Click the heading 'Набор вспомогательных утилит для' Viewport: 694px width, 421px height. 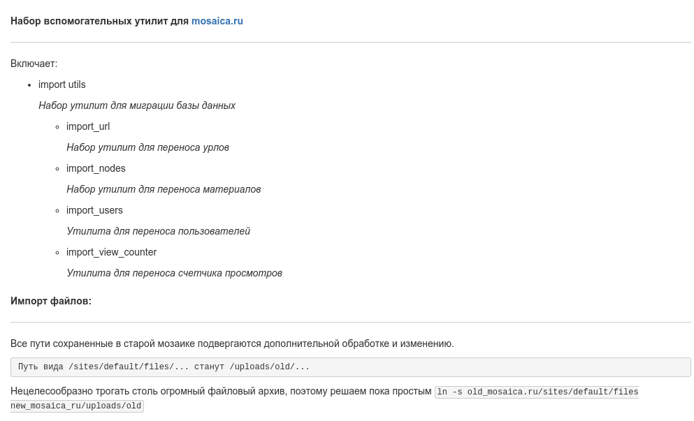point(99,21)
